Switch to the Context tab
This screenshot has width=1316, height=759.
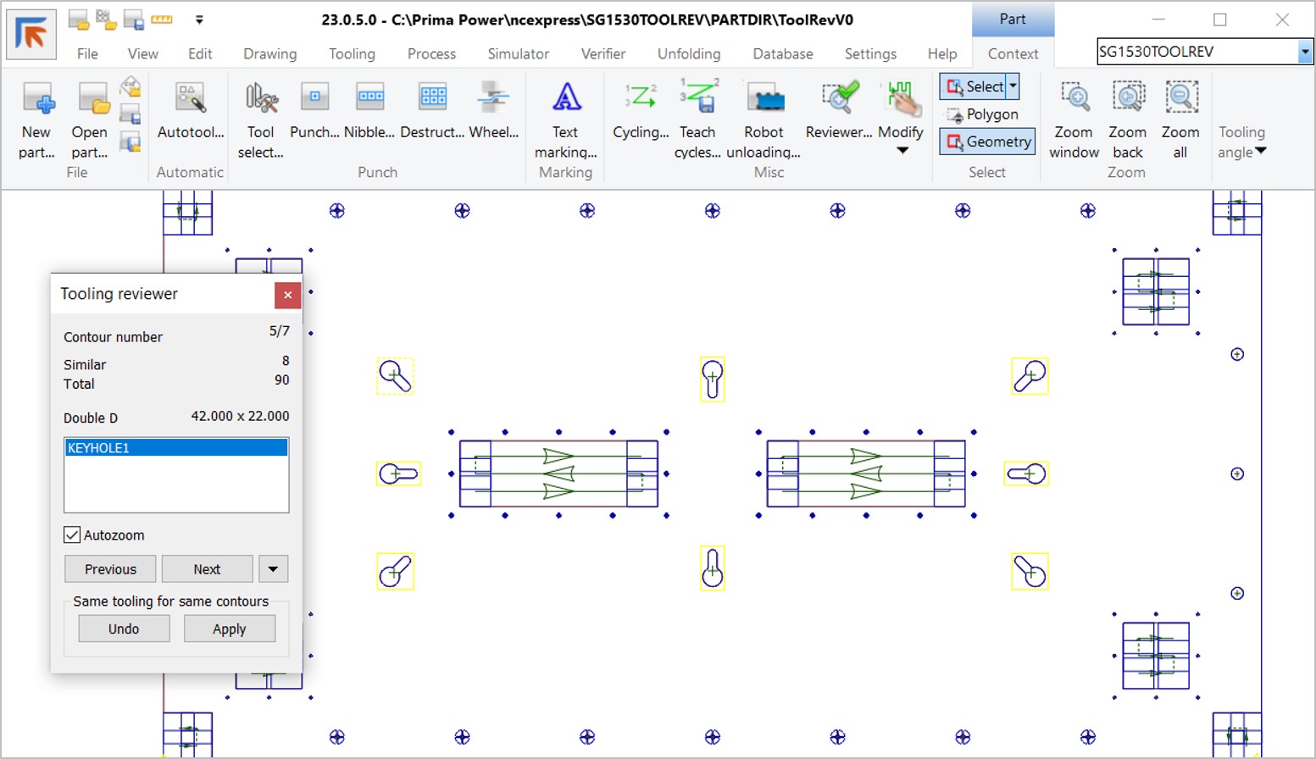[1013, 54]
